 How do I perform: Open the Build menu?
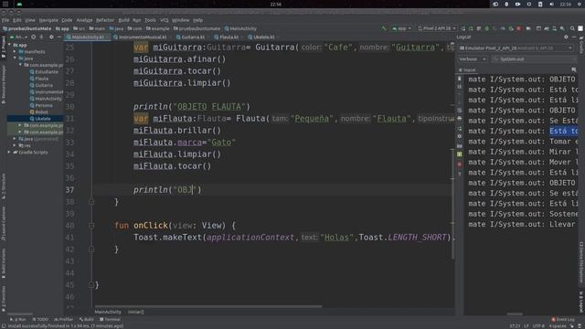[124, 20]
